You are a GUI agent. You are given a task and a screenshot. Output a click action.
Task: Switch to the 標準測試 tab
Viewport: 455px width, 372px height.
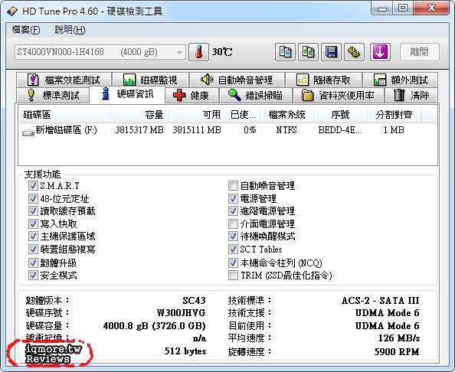[x=53, y=95]
